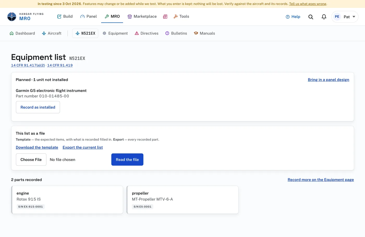
Task: Click the S/N EX-0001 serial badge
Action: click(x=143, y=207)
